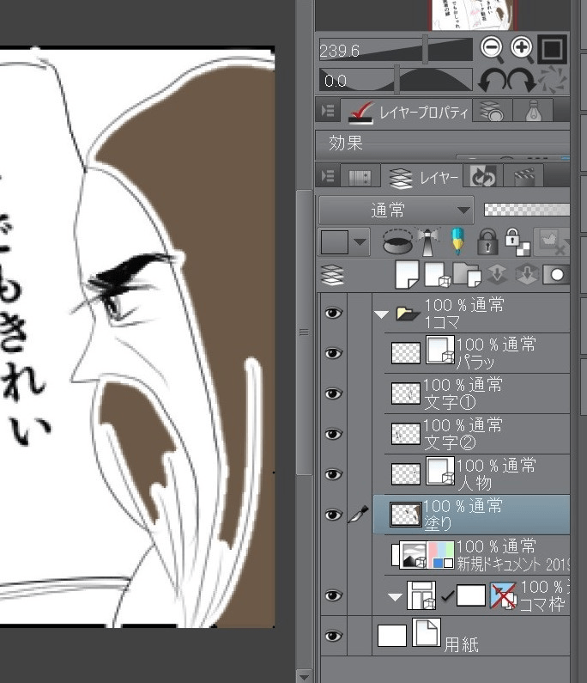Switch to the light bulb tab
The height and width of the screenshot is (683, 587).
point(534,111)
